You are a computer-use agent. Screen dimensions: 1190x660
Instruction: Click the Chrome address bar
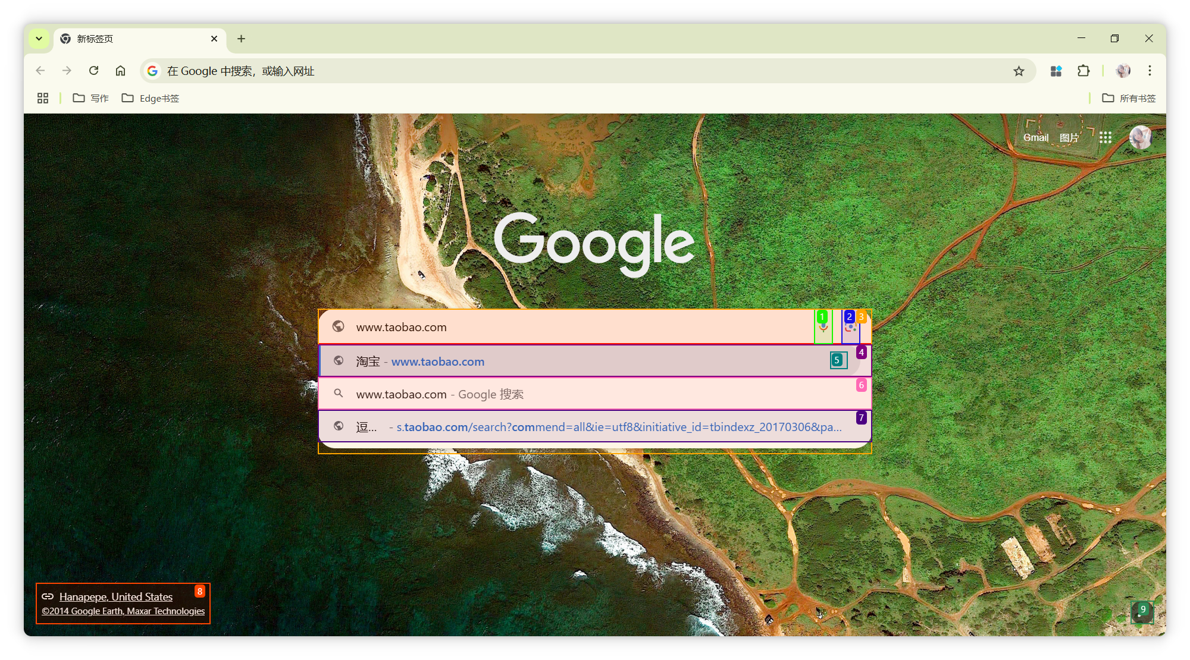[535, 71]
